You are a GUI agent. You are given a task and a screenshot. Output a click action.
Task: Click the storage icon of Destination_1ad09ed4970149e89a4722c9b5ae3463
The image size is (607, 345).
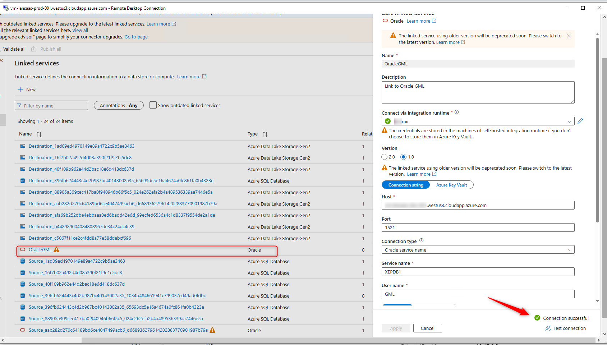point(23,146)
